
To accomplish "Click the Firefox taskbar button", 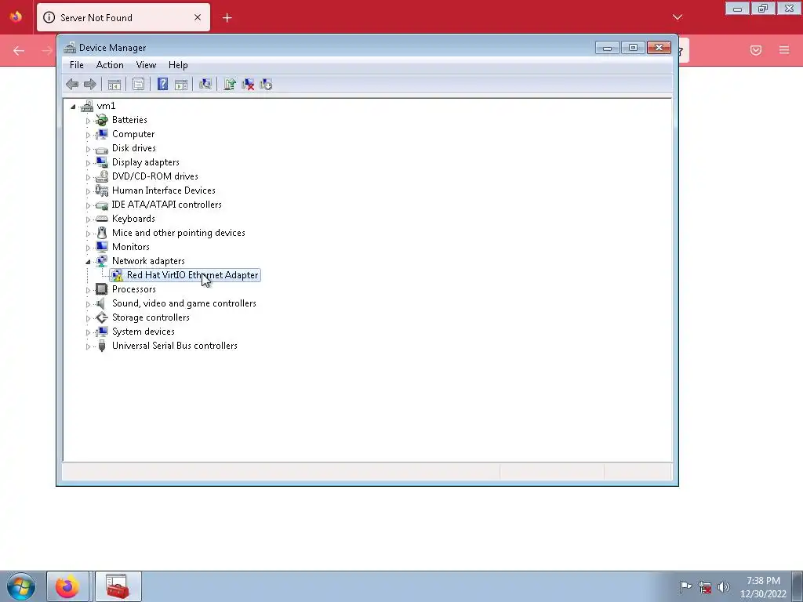I will pos(67,586).
